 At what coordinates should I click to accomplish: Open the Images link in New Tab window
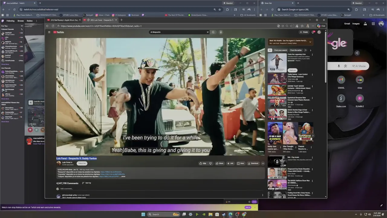[x=356, y=24]
